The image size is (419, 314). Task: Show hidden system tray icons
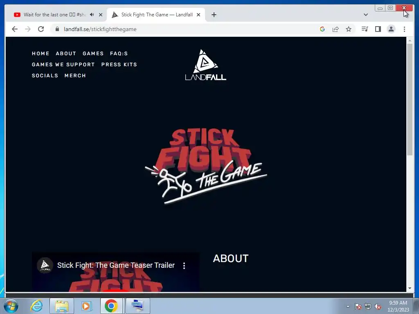click(x=348, y=306)
